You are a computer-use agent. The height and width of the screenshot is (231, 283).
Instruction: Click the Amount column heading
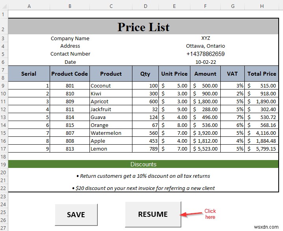tap(205, 74)
